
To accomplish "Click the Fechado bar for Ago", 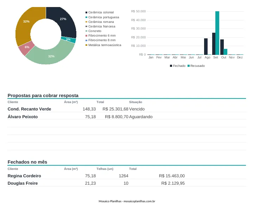I will click(206, 47).
